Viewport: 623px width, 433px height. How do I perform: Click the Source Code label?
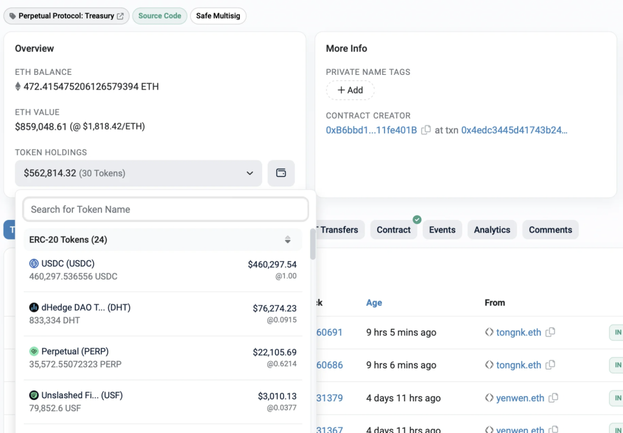click(x=160, y=16)
